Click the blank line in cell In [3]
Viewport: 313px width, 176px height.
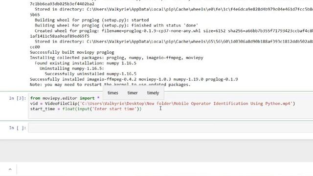click(171, 114)
